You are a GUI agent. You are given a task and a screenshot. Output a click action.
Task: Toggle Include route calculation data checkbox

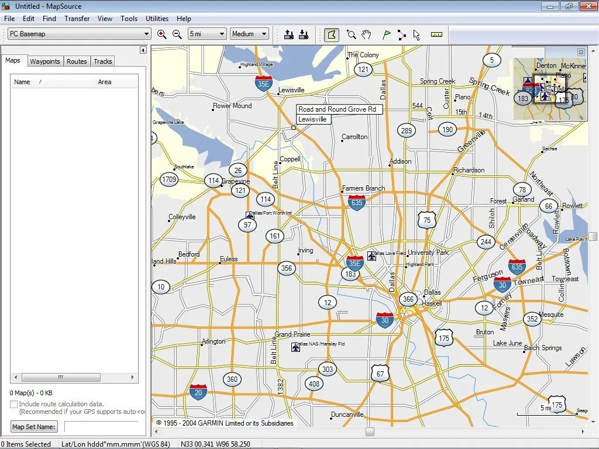tap(14, 404)
